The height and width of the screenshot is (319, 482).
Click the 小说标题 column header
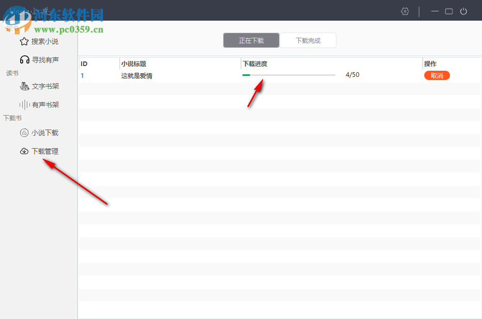[134, 63]
